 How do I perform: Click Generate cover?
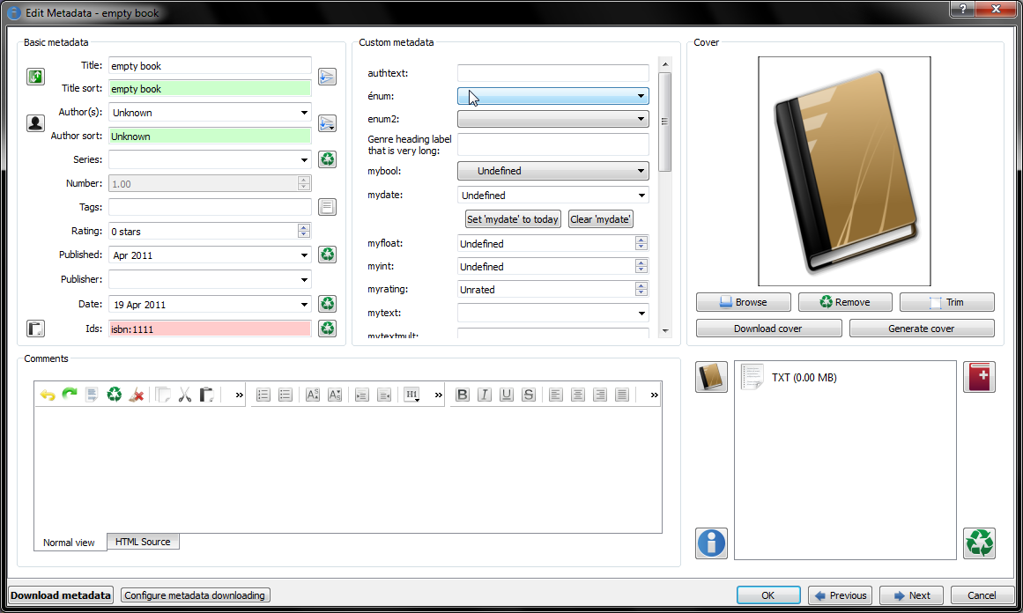click(922, 328)
